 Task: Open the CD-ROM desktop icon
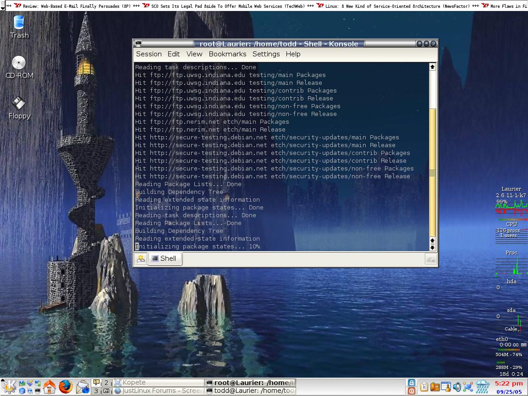click(x=19, y=67)
